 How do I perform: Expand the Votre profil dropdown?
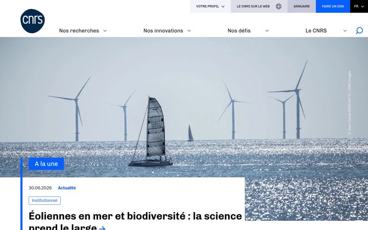click(210, 6)
